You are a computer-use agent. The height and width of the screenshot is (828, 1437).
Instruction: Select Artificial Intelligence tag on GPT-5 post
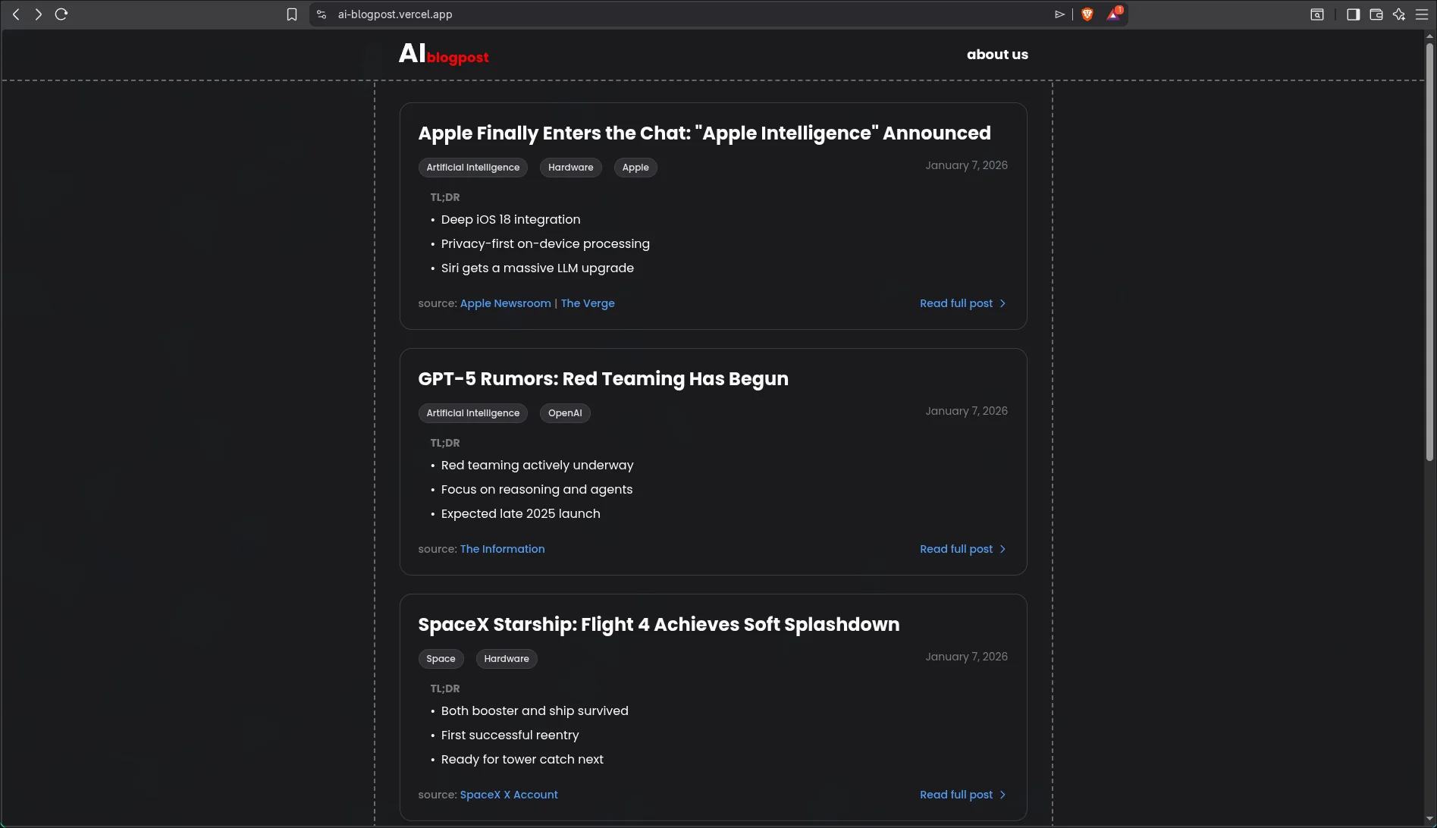tap(472, 413)
